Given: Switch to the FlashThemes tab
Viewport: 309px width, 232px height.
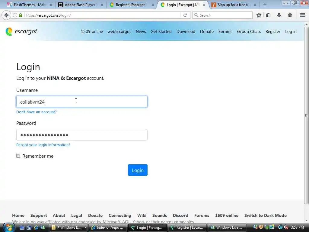Looking at the screenshot, I should 30,5.
